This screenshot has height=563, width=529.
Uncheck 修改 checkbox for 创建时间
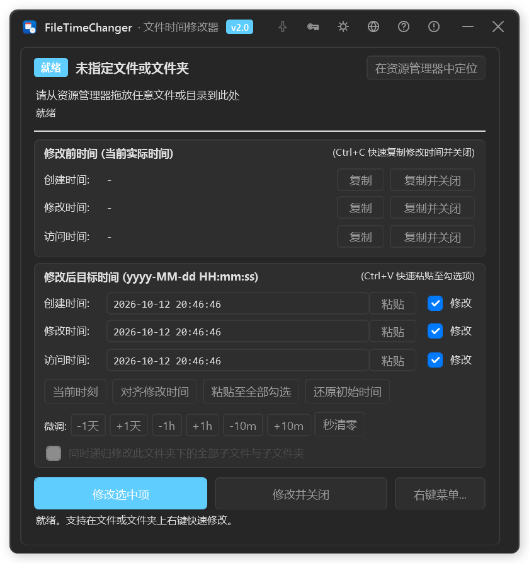click(x=435, y=303)
